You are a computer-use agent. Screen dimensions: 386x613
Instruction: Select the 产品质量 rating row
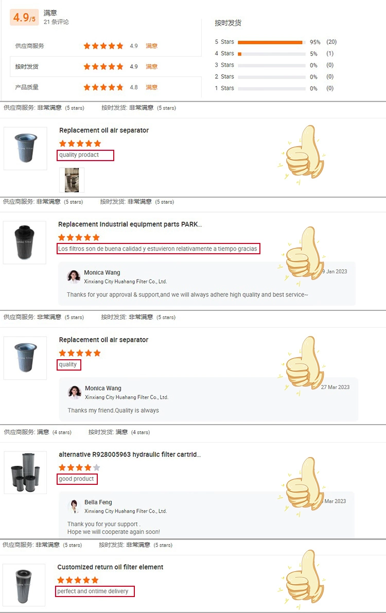(106, 87)
